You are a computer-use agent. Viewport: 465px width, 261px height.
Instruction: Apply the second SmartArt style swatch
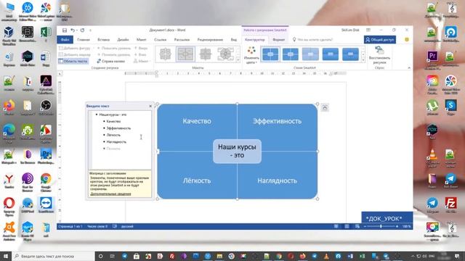291,54
